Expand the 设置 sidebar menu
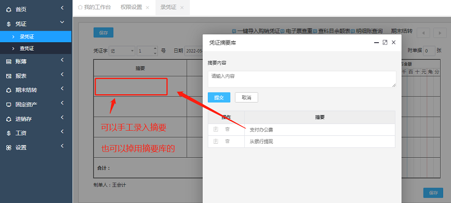 pyautogui.click(x=62, y=146)
